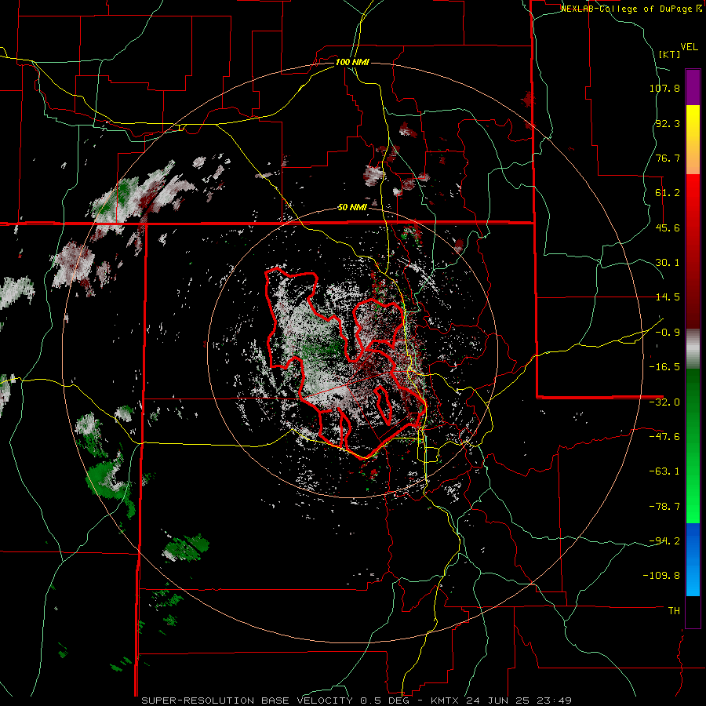The width and height of the screenshot is (706, 706).
Task: Select the -16.5 legend value
Action: click(664, 367)
